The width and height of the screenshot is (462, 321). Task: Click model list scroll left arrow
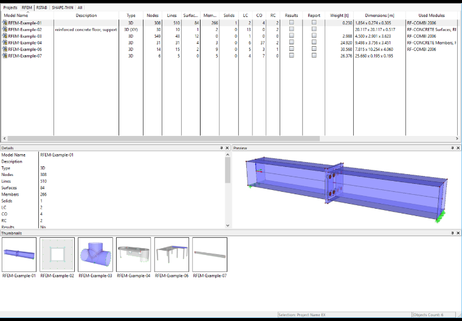pos(4,138)
